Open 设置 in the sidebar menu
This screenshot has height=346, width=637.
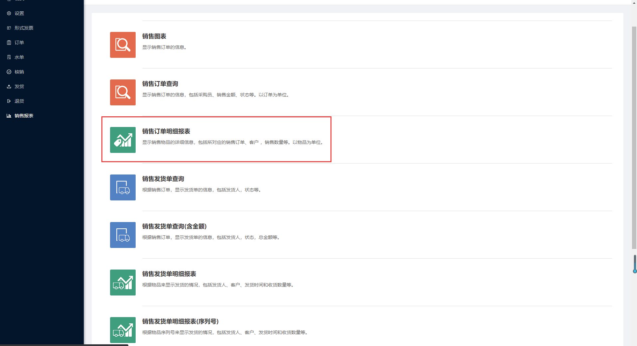click(19, 13)
